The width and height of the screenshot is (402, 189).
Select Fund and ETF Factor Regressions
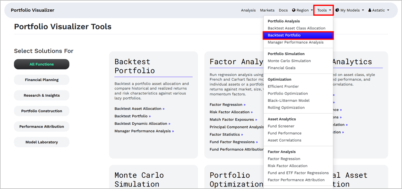[298, 173]
